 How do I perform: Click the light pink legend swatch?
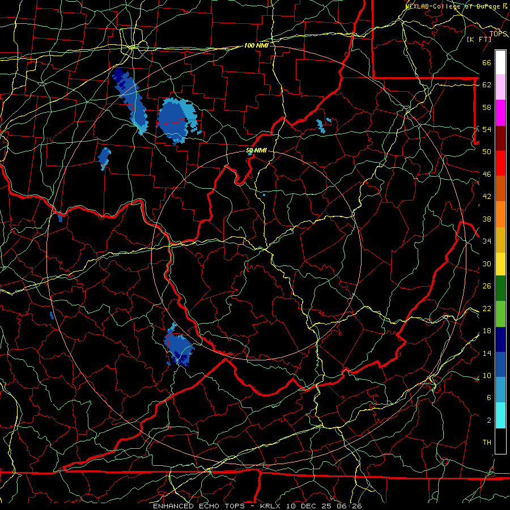tap(500, 87)
